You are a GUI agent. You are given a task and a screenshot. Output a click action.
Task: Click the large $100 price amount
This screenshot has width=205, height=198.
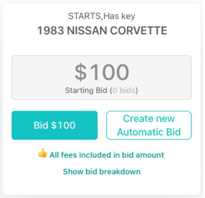(x=102, y=72)
